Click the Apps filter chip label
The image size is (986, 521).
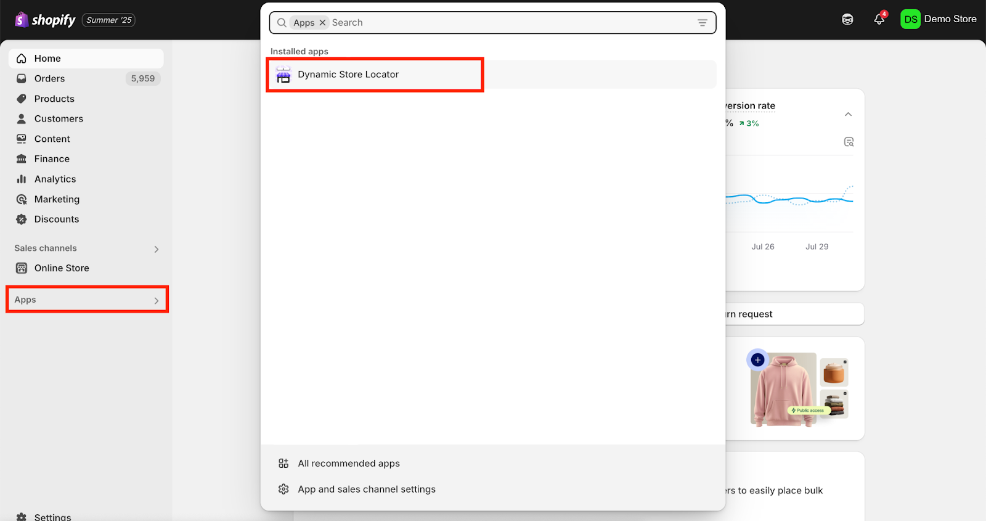coord(304,23)
